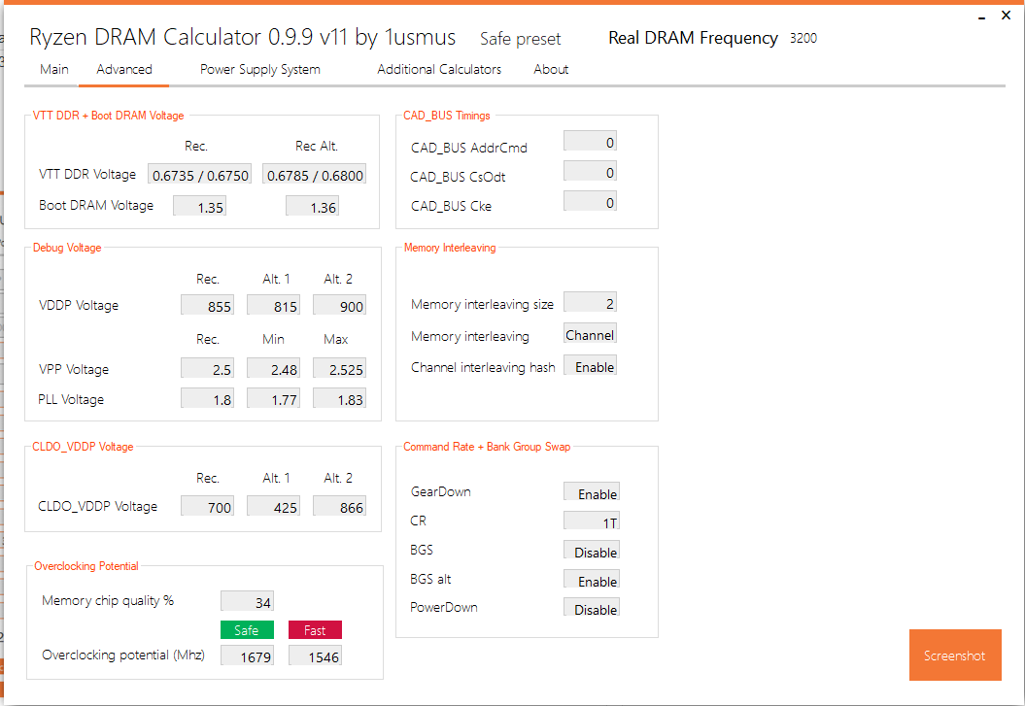The image size is (1025, 706).
Task: Click the CLDO_VDDP Voltage Alt. 1 field 425
Action: [x=274, y=506]
